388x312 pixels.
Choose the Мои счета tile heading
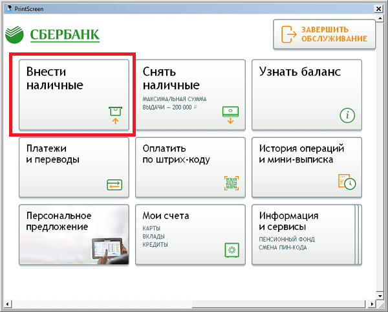click(166, 216)
